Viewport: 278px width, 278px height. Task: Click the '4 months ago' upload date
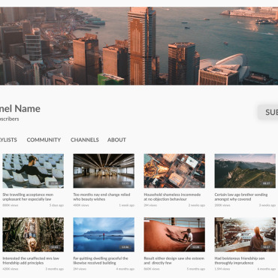(125, 269)
